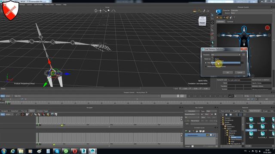Select the Motions folder in Asset Browser tree

pos(232,135)
